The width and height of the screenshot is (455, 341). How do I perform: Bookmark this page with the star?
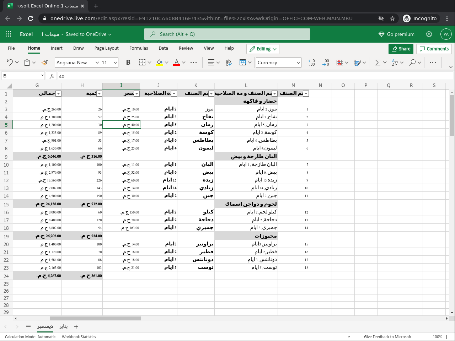click(392, 18)
